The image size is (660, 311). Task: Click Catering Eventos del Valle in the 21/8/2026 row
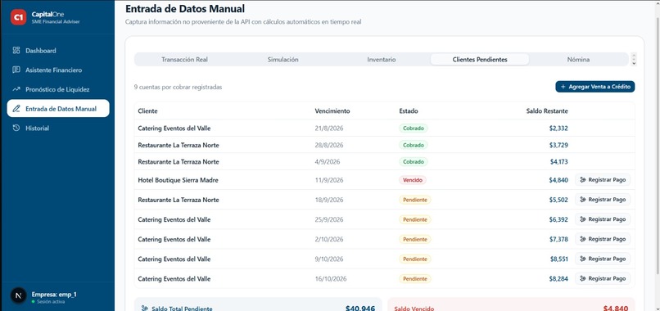click(x=174, y=128)
